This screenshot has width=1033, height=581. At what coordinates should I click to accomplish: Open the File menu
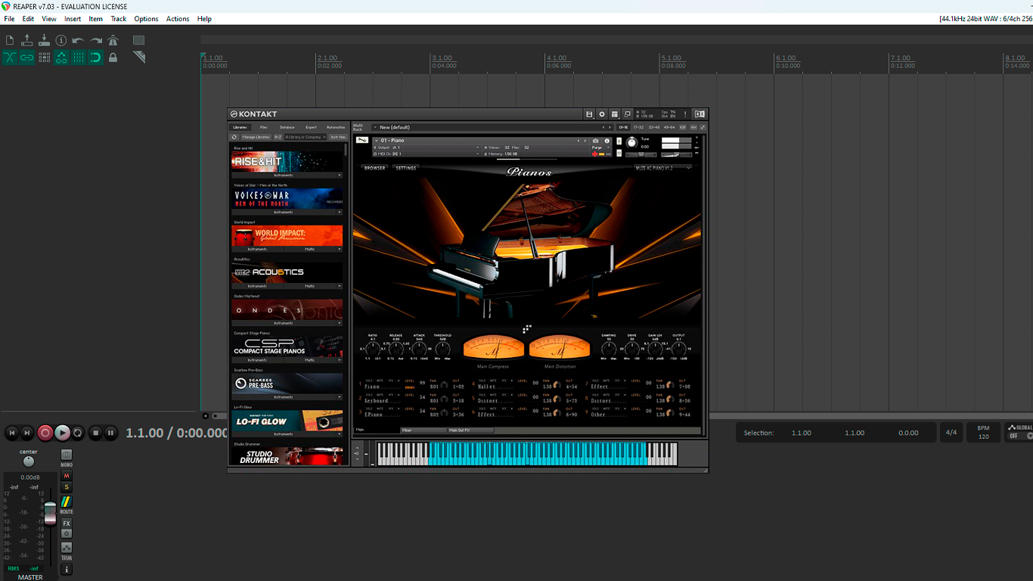9,19
